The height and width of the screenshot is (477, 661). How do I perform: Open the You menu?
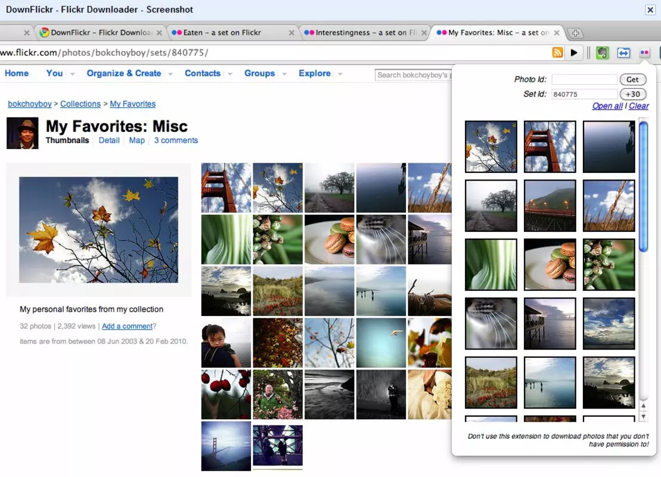coord(54,73)
